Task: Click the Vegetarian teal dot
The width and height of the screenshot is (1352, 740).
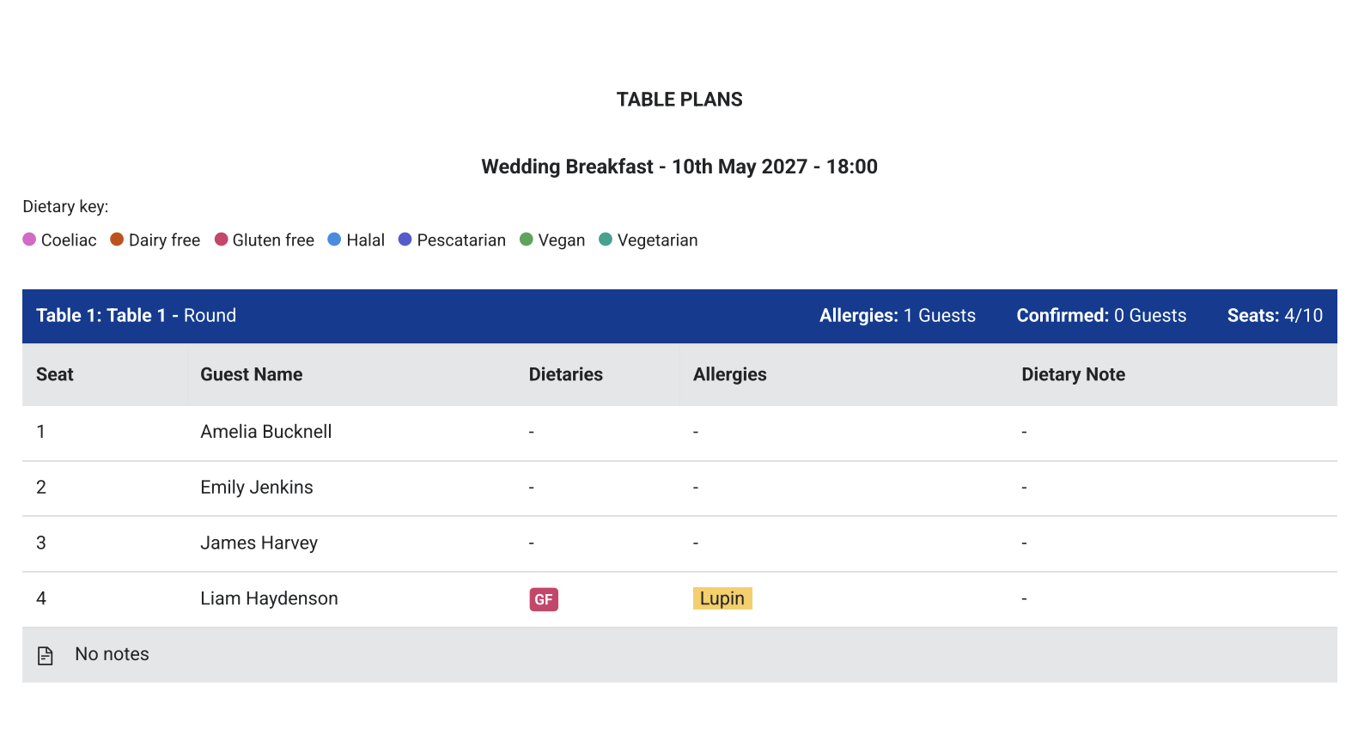Action: pos(606,240)
